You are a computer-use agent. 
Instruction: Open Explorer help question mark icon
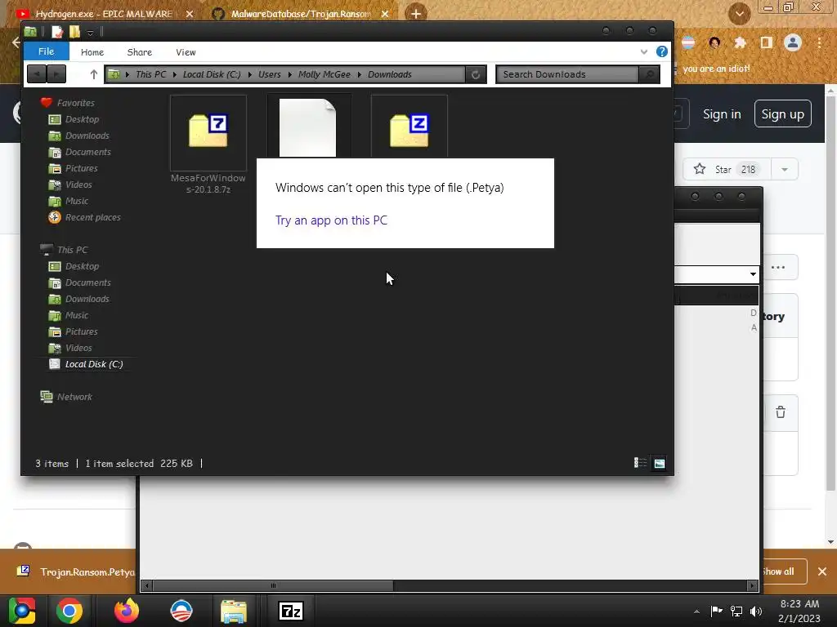point(661,51)
